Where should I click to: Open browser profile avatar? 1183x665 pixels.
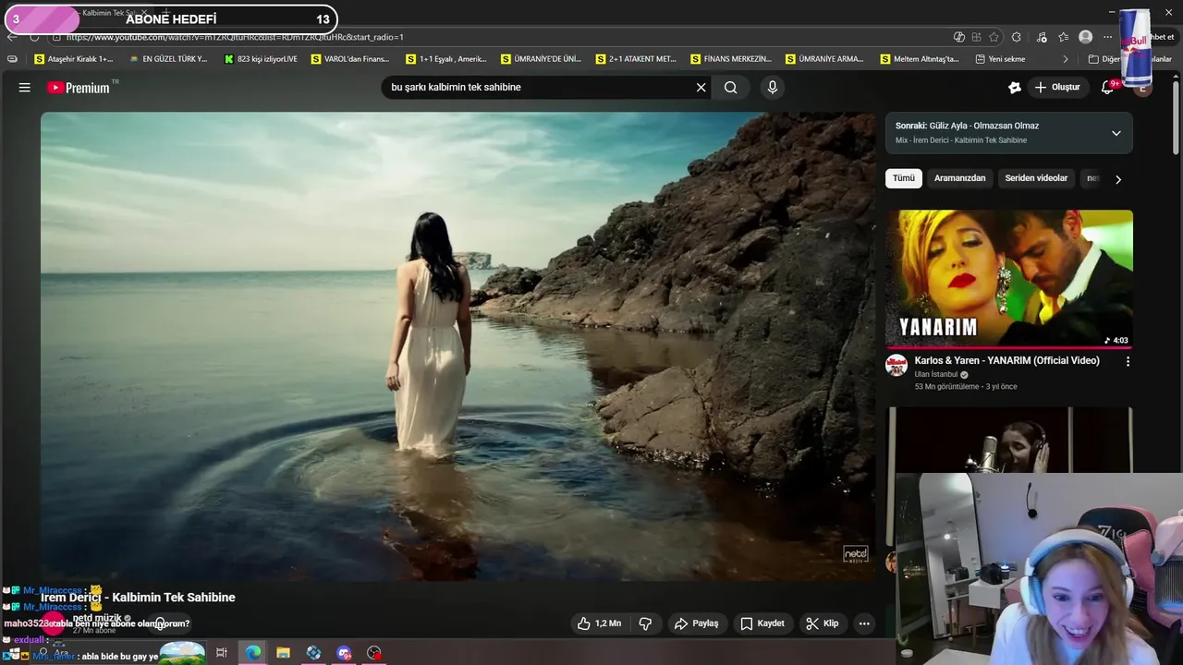click(x=1085, y=37)
